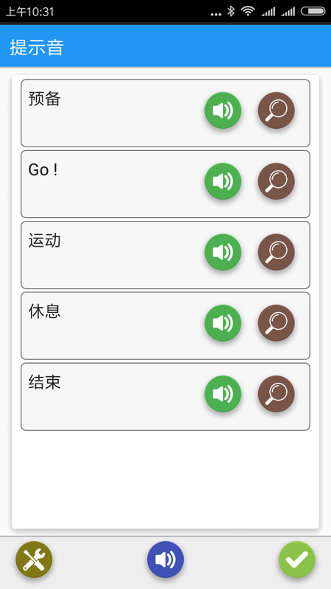This screenshot has width=331, height=589.
Task: Select the 结束 list row
Action: coord(165,396)
